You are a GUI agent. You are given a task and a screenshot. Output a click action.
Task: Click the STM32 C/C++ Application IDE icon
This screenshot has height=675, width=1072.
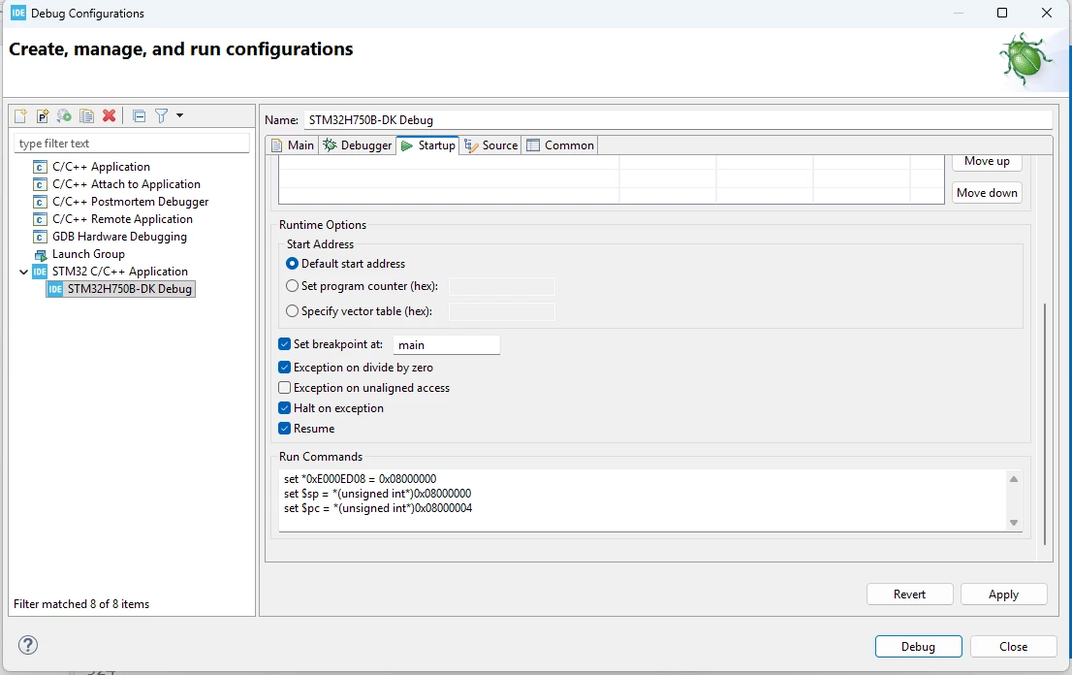click(41, 272)
